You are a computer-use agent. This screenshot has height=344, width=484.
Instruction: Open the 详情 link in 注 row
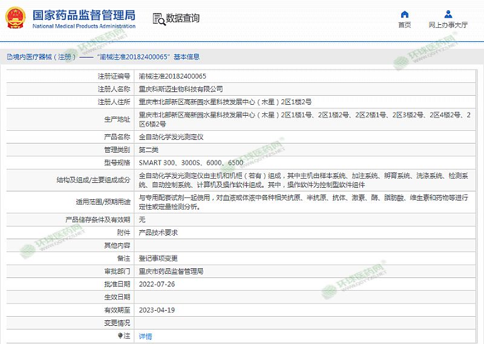(145, 336)
